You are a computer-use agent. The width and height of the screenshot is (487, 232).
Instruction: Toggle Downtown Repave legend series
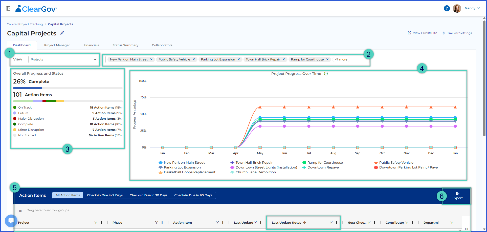320,167
